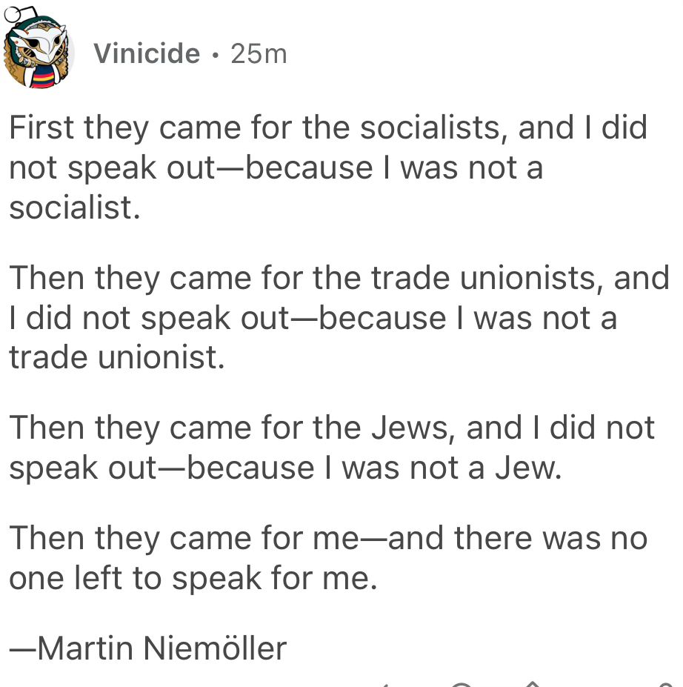Select the 'Then they came for me' paragraph
683x687 pixels.
coord(328,558)
